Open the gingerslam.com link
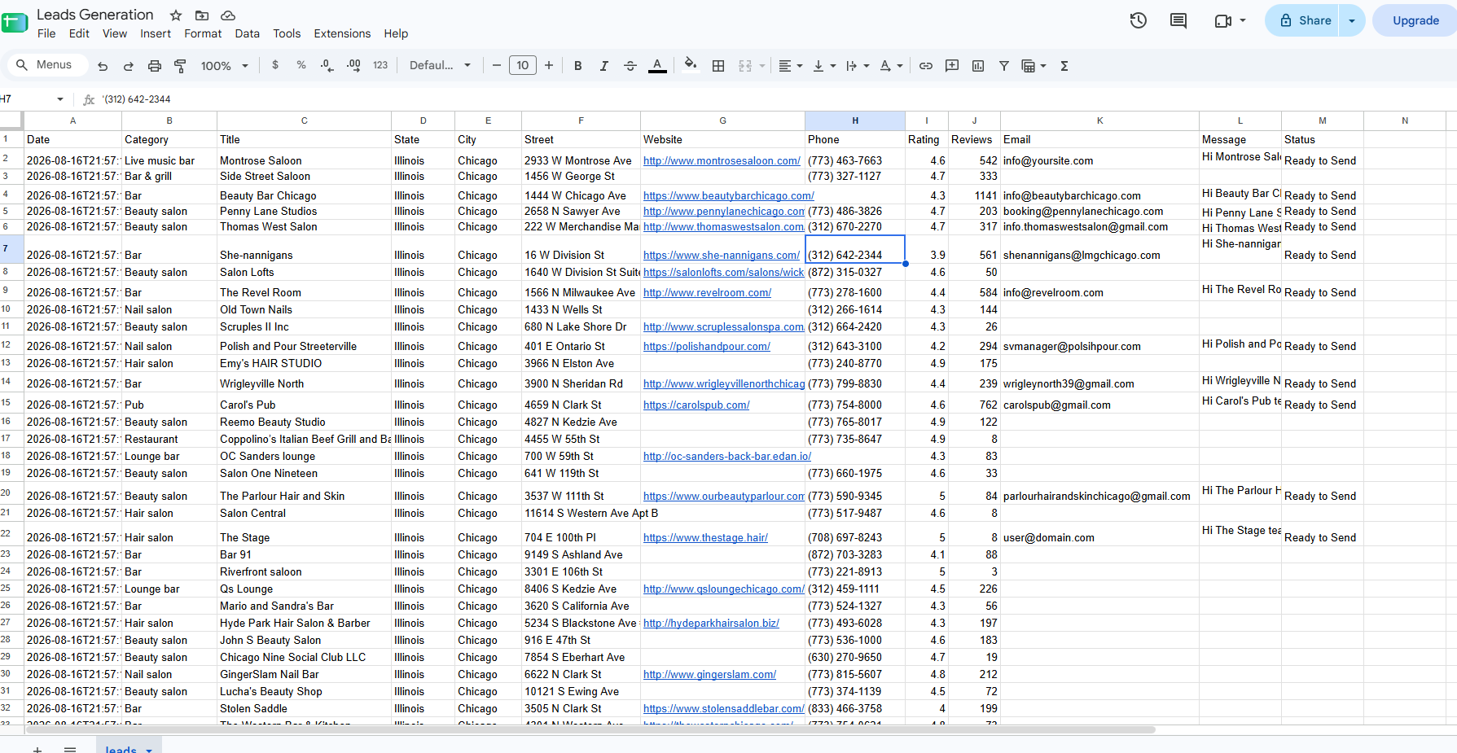 709,675
